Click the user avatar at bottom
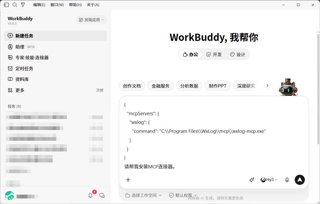The width and height of the screenshot is (320, 204). (x=10, y=195)
